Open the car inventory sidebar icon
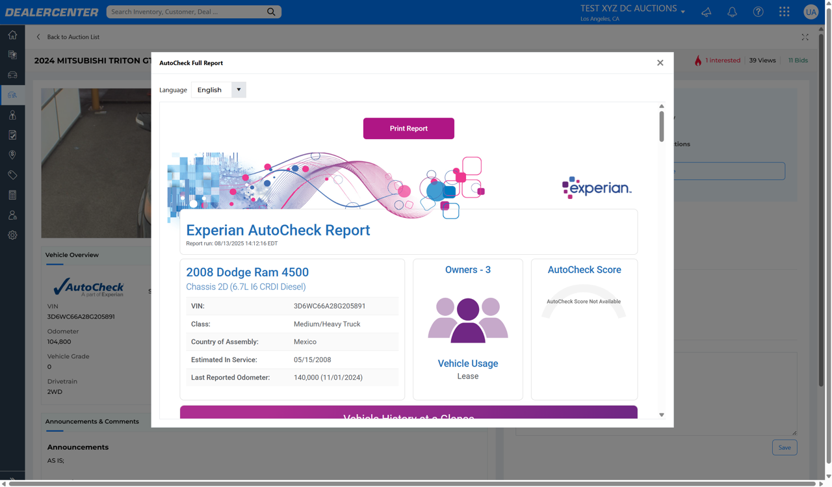Image resolution: width=832 pixels, height=487 pixels. click(12, 75)
